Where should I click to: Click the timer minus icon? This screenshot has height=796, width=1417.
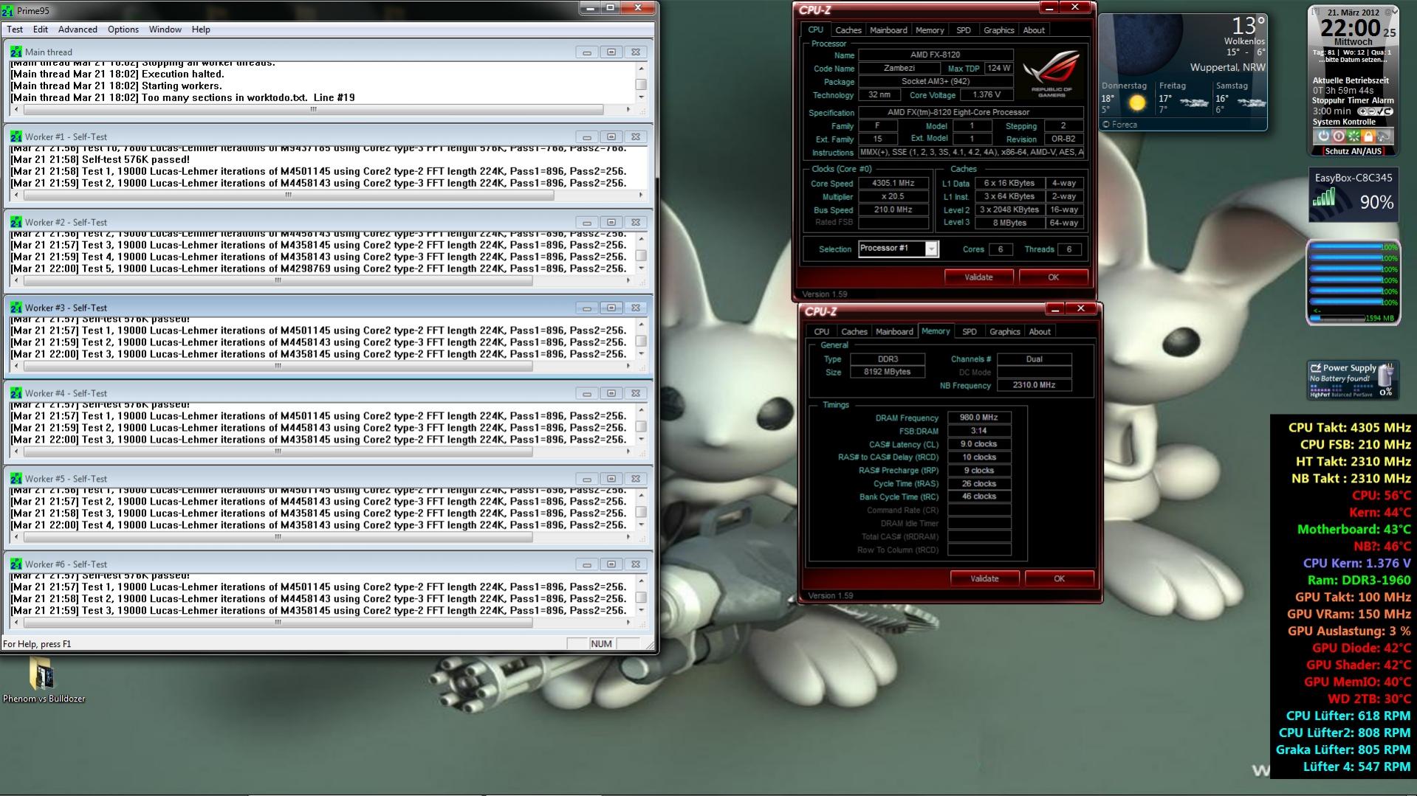1370,111
